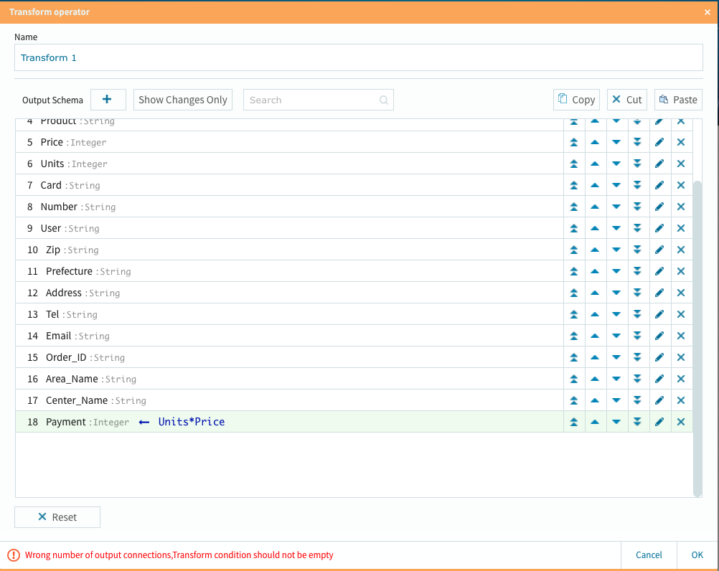Move Address row to top
This screenshot has height=571, width=719.
(573, 293)
